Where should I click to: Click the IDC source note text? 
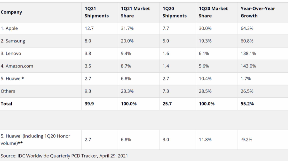click(x=65, y=155)
